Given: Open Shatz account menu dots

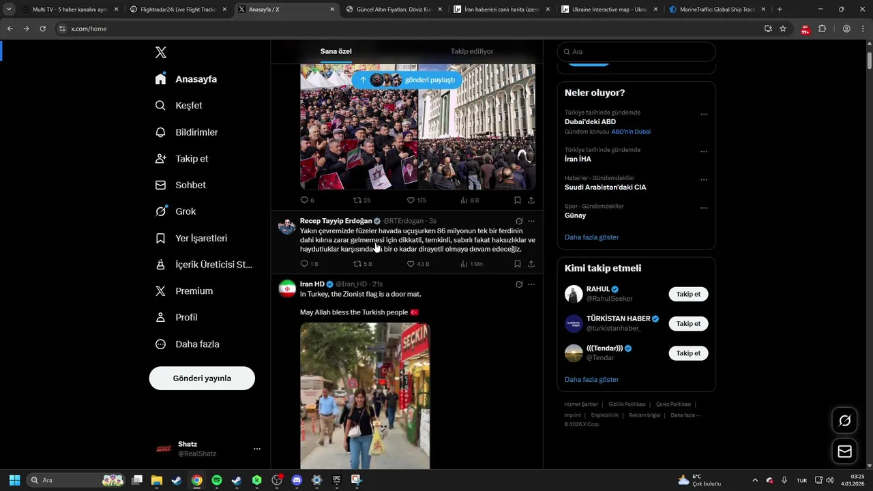Looking at the screenshot, I should pyautogui.click(x=257, y=449).
